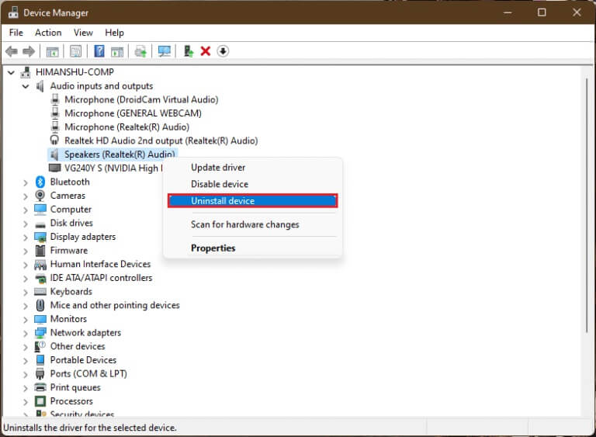Click the Firmware category icon
The height and width of the screenshot is (437, 596).
[40, 251]
